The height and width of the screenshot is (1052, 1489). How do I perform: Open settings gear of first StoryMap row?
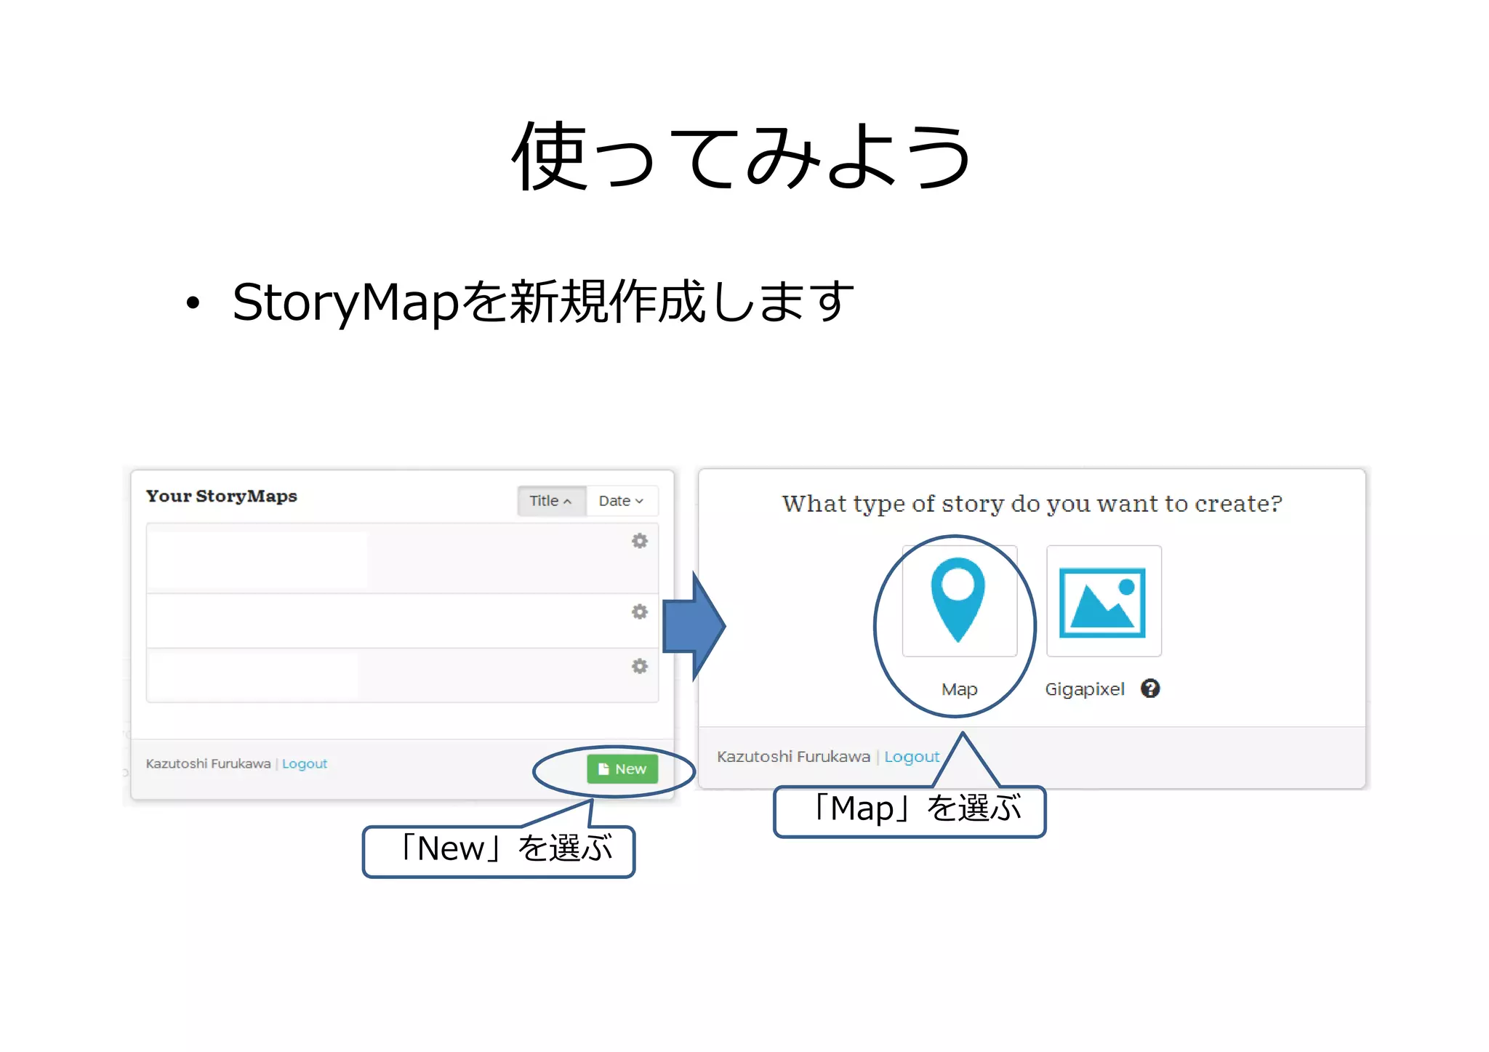tap(639, 541)
